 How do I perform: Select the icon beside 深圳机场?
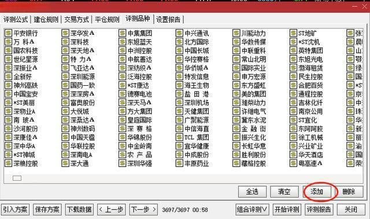179,103
